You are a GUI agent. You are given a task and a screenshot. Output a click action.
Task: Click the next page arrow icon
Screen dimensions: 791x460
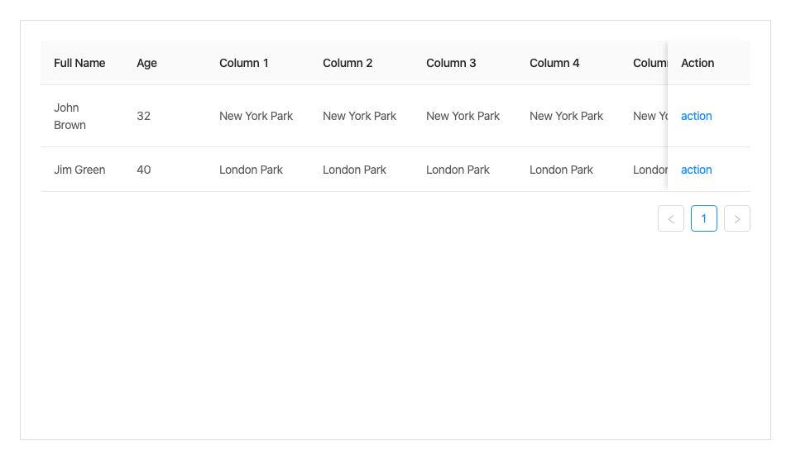click(737, 218)
